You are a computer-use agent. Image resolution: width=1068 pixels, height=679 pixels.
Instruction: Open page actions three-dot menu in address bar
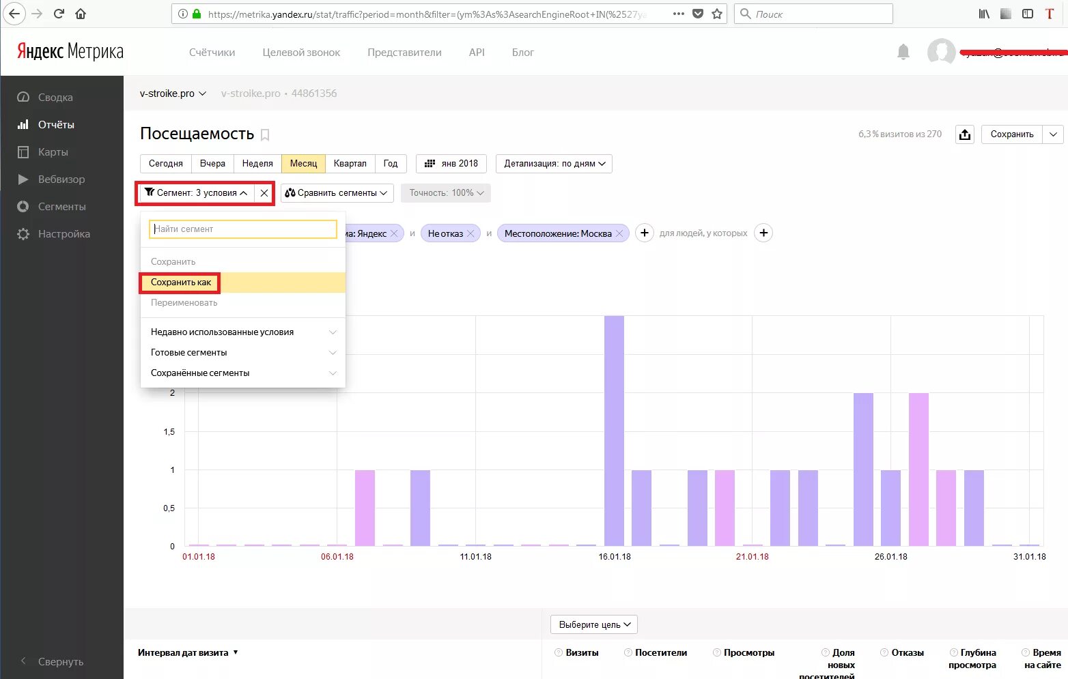pos(678,14)
